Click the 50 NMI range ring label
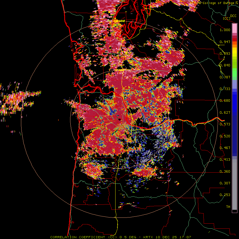The image size is (239, 239). [119, 70]
